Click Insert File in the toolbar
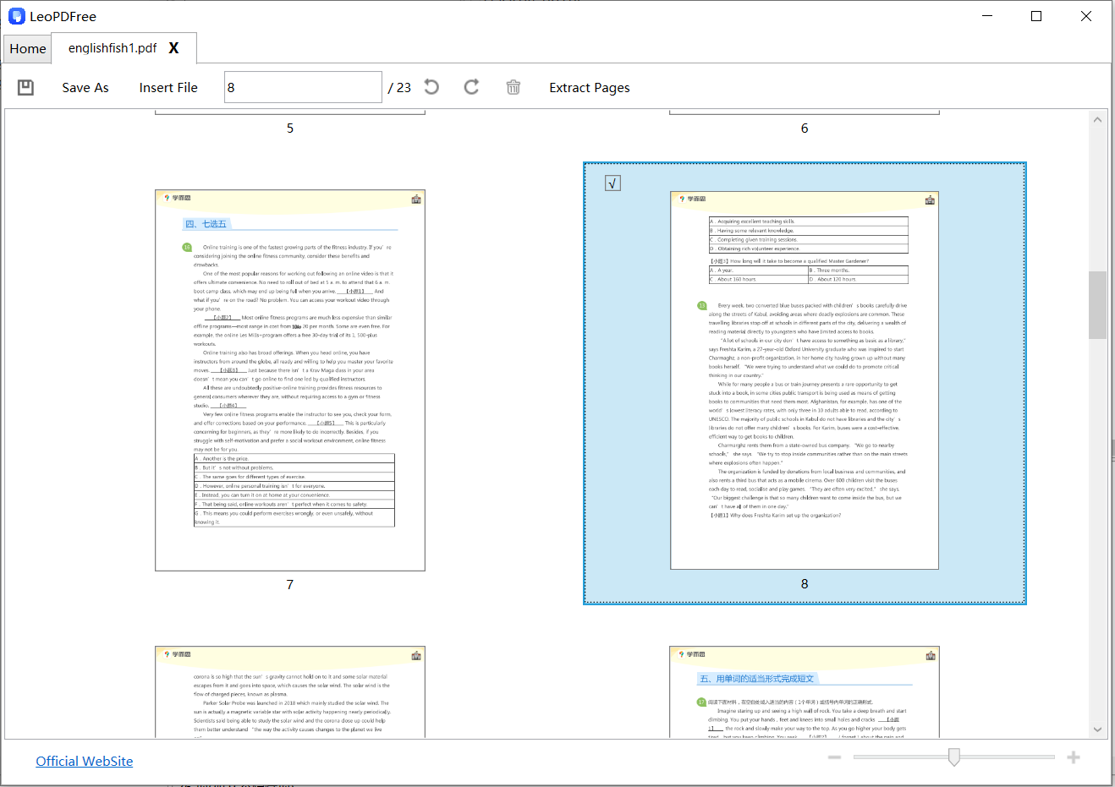Image resolution: width=1115 pixels, height=787 pixels. tap(168, 88)
